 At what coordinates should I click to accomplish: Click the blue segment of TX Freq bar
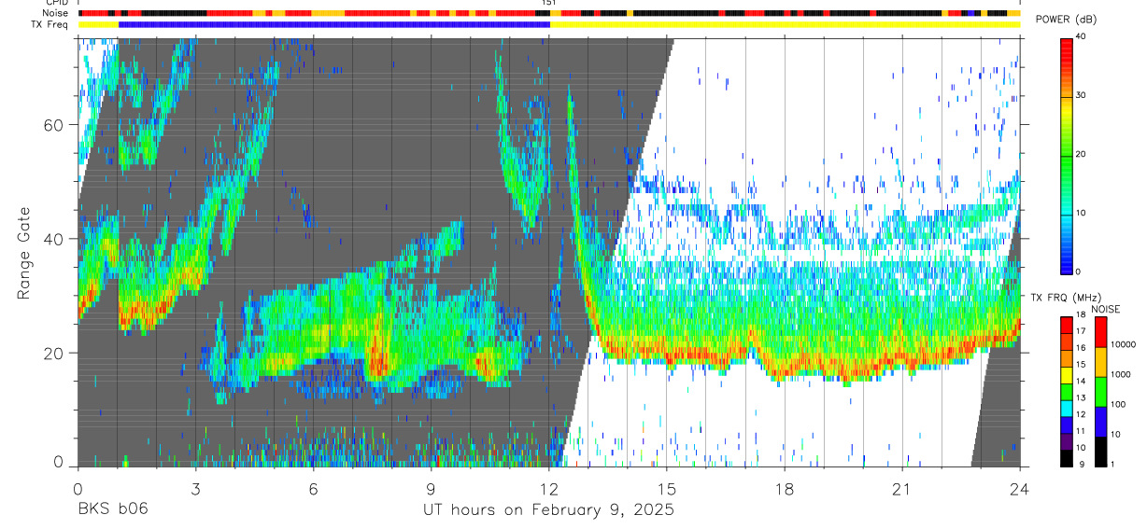tap(334, 24)
